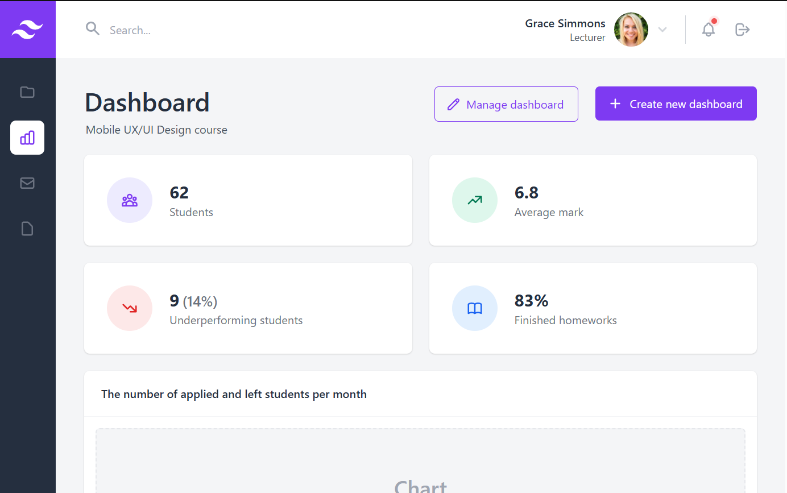Viewport: 787px width, 493px height.
Task: Click the Grace Simmons name text
Action: tap(565, 23)
